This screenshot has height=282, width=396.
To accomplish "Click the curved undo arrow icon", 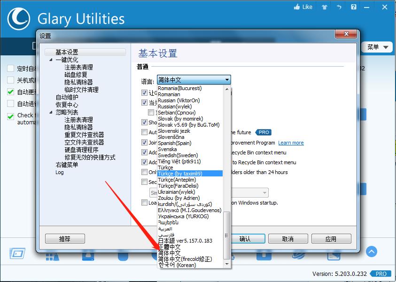I will click(x=339, y=7).
